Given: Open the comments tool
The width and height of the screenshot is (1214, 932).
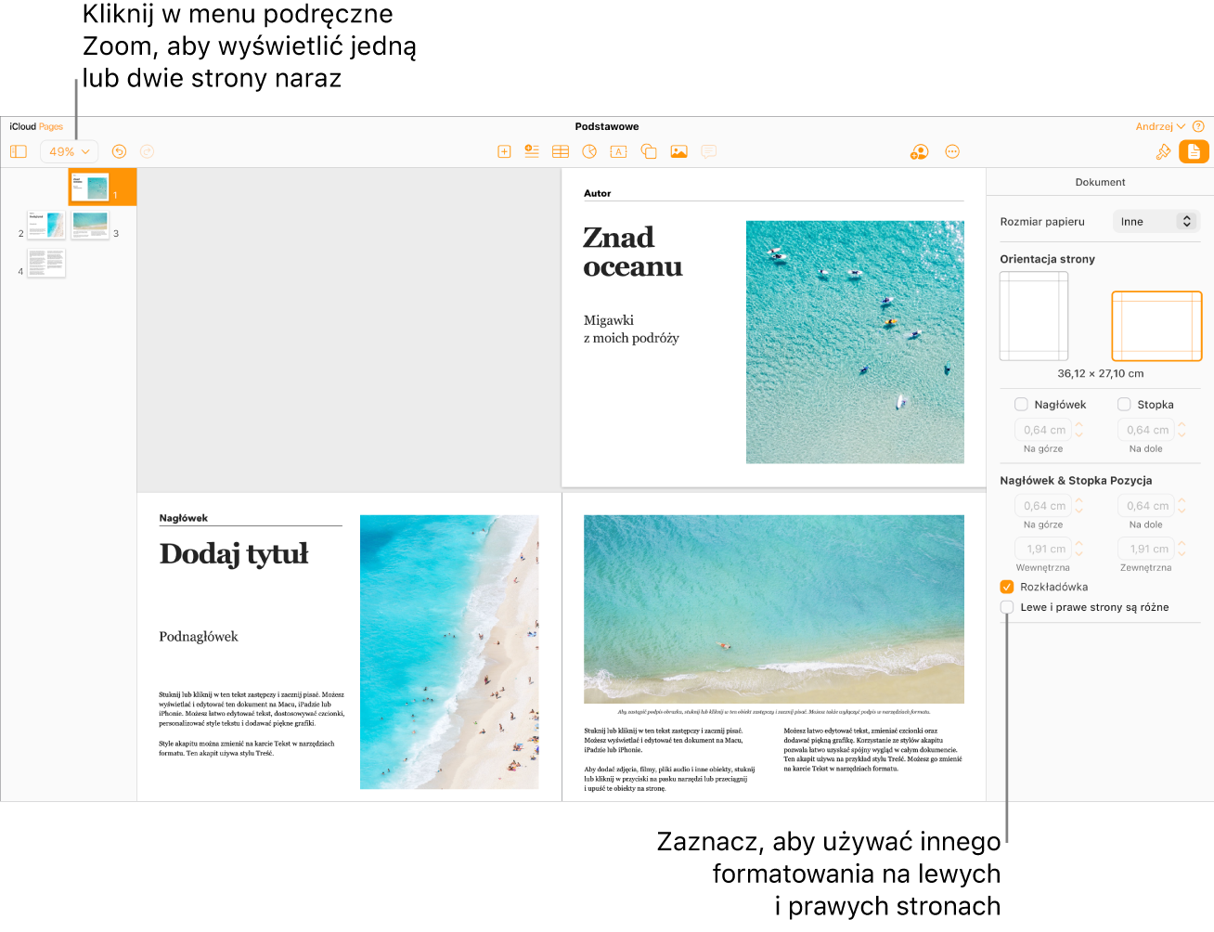Looking at the screenshot, I should click(x=708, y=151).
